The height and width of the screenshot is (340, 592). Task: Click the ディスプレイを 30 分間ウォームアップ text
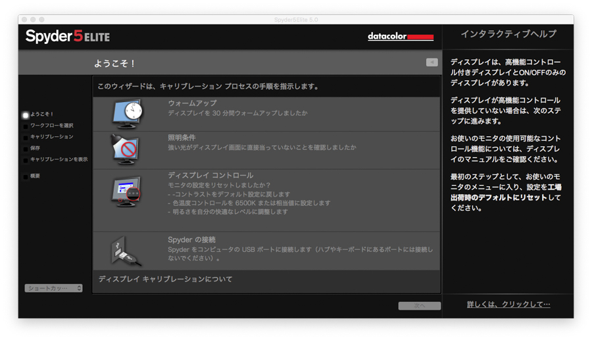[237, 113]
